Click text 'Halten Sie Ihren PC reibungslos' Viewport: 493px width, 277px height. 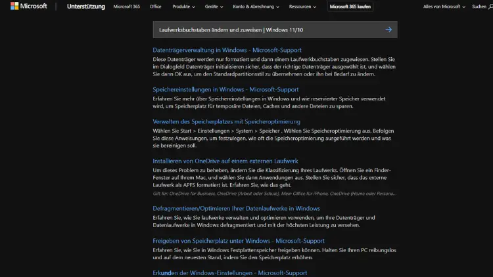point(359,250)
